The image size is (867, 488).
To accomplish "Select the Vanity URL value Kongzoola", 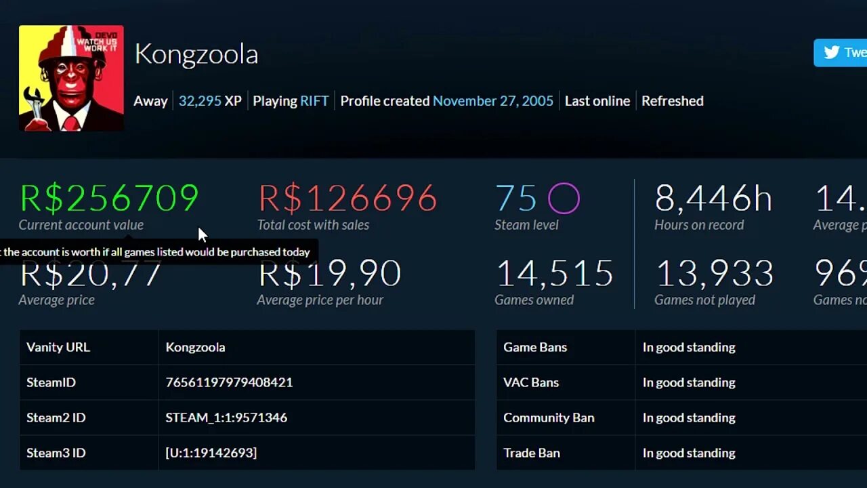I will [195, 347].
